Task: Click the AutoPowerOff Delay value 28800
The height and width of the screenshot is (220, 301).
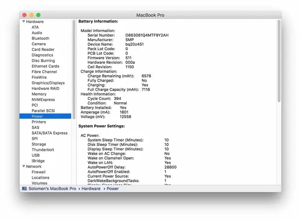Action: (x=170, y=167)
